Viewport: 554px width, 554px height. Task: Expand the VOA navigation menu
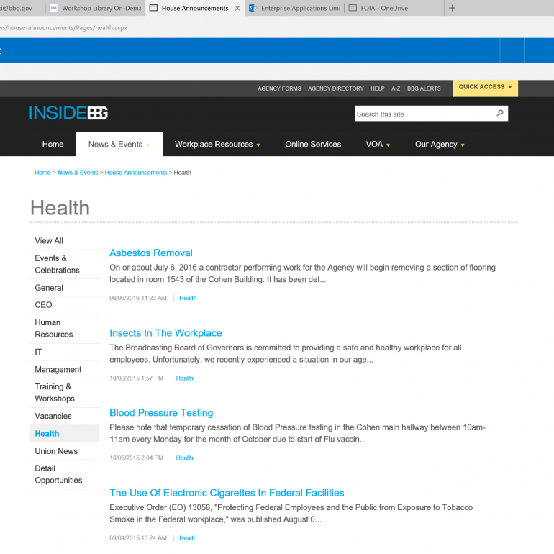378,145
